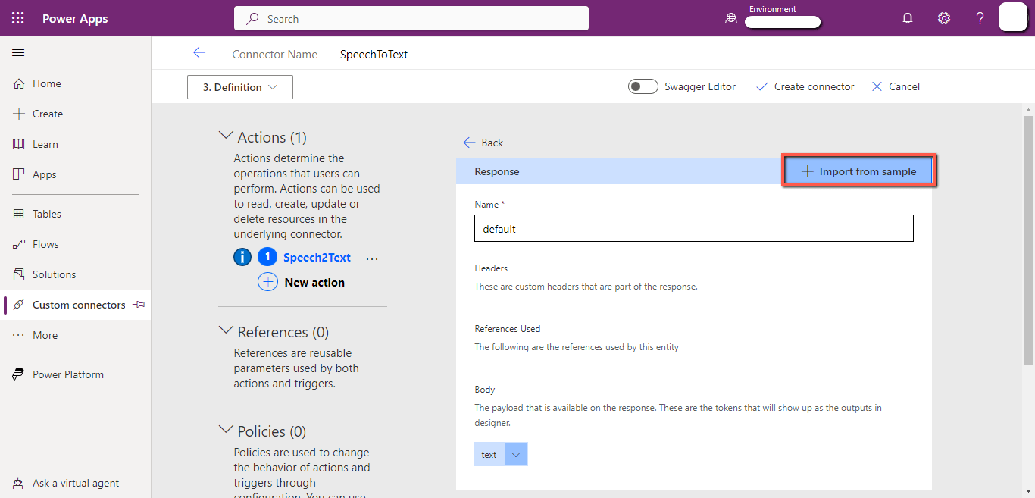The height and width of the screenshot is (498, 1035).
Task: Click the Search box
Action: [411, 18]
